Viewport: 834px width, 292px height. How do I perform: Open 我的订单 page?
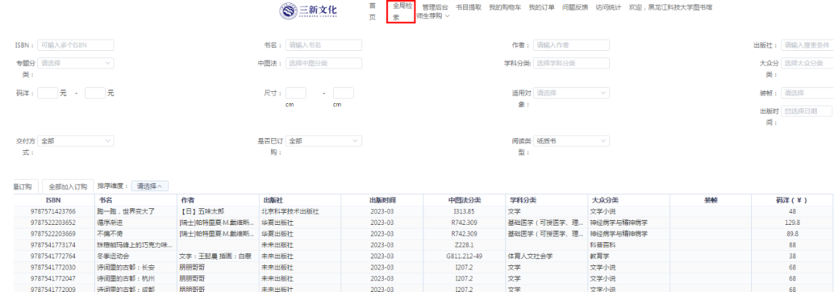[541, 8]
